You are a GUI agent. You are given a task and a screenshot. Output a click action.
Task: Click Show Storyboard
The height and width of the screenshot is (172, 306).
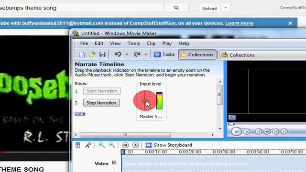click(169, 145)
